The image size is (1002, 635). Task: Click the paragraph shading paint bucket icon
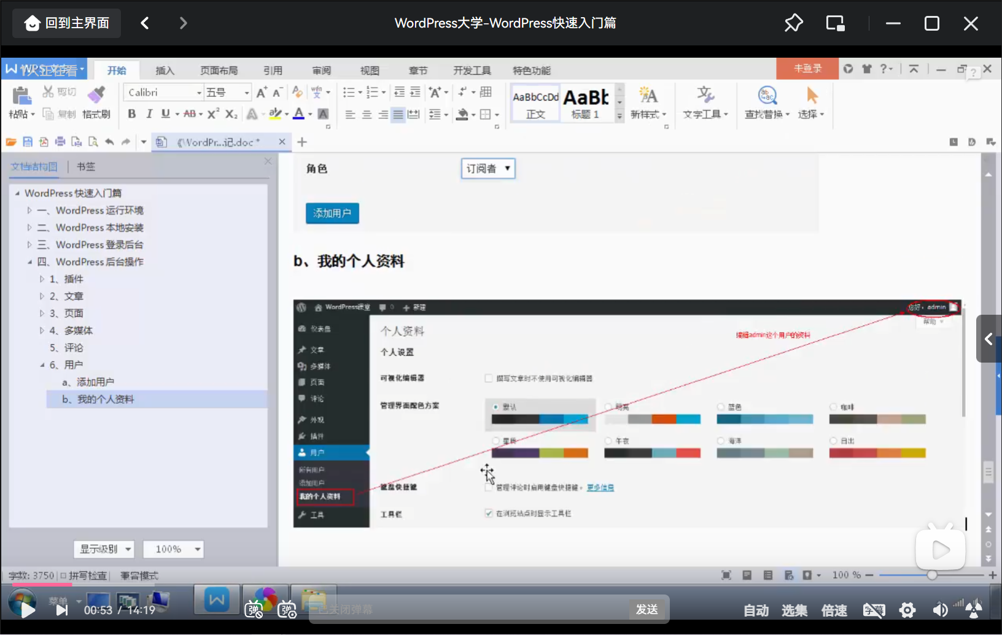coord(462,114)
